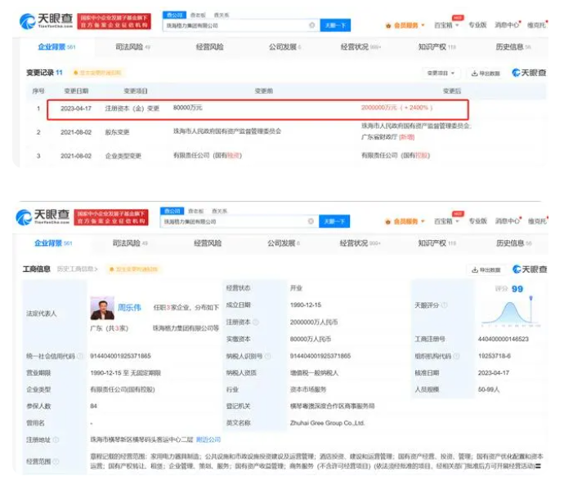Click the red certification banner above 变更记录

pos(114,21)
